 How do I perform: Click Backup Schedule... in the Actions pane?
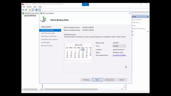tap(137, 19)
